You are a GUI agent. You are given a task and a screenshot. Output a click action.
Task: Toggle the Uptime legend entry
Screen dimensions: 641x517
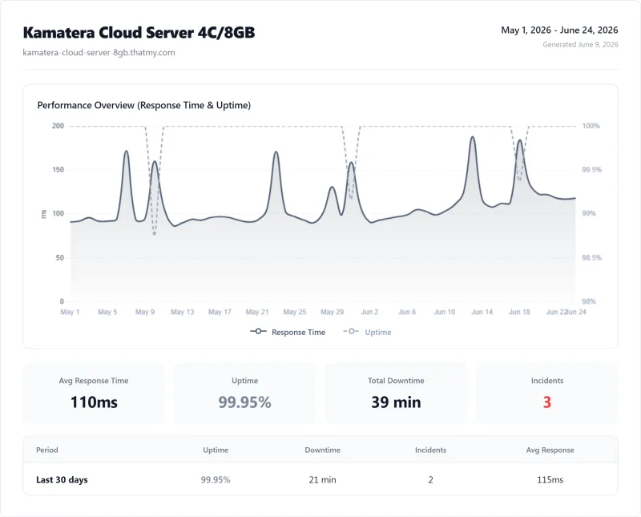[x=367, y=332]
